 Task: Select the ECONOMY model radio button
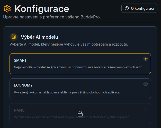(146, 84)
